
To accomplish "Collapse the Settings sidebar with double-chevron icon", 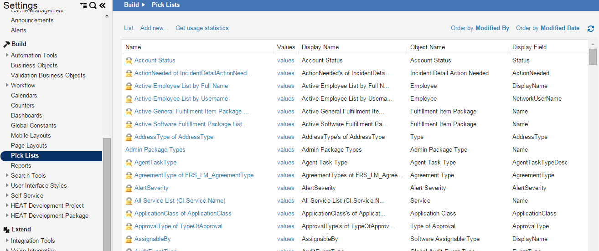I will [103, 5].
